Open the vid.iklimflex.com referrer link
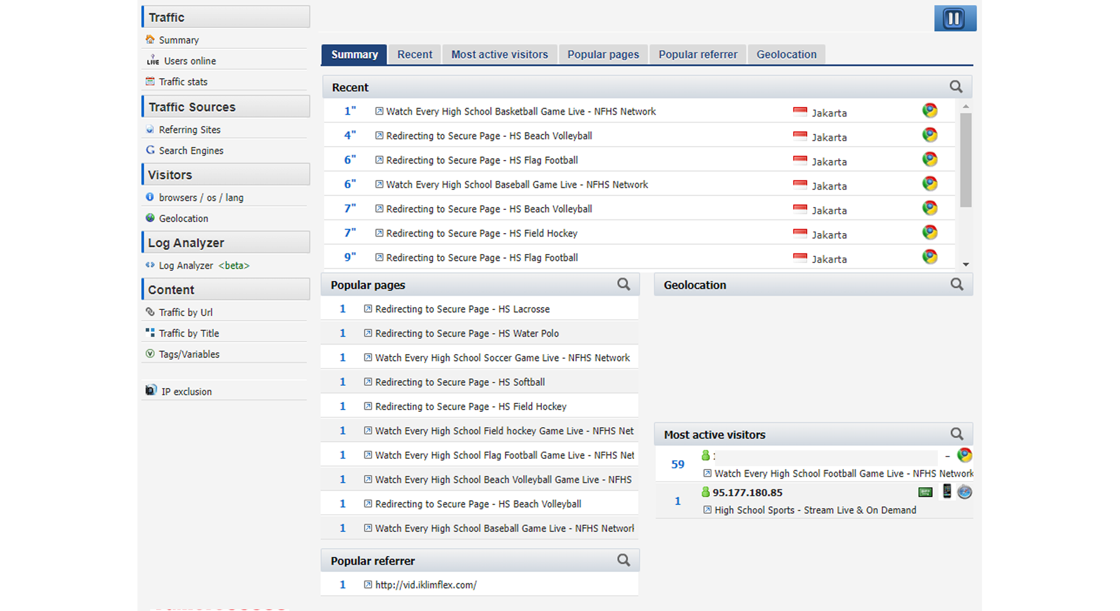Viewport: 1120px width, 611px height. pyautogui.click(x=425, y=585)
